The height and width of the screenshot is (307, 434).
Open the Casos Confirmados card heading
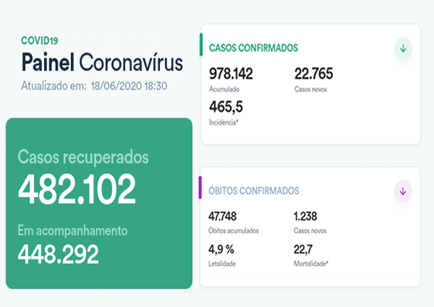click(x=253, y=48)
